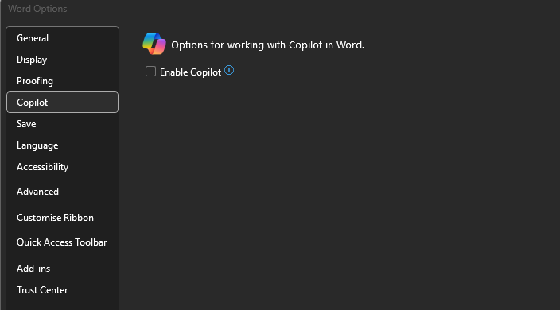Click the 'Options for working with Copilot' heading
Viewport: 560px width, 310px height.
267,45
